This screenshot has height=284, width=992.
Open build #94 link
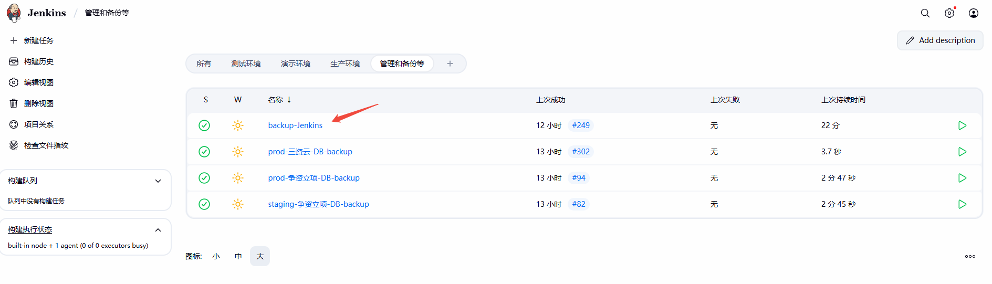tap(579, 178)
